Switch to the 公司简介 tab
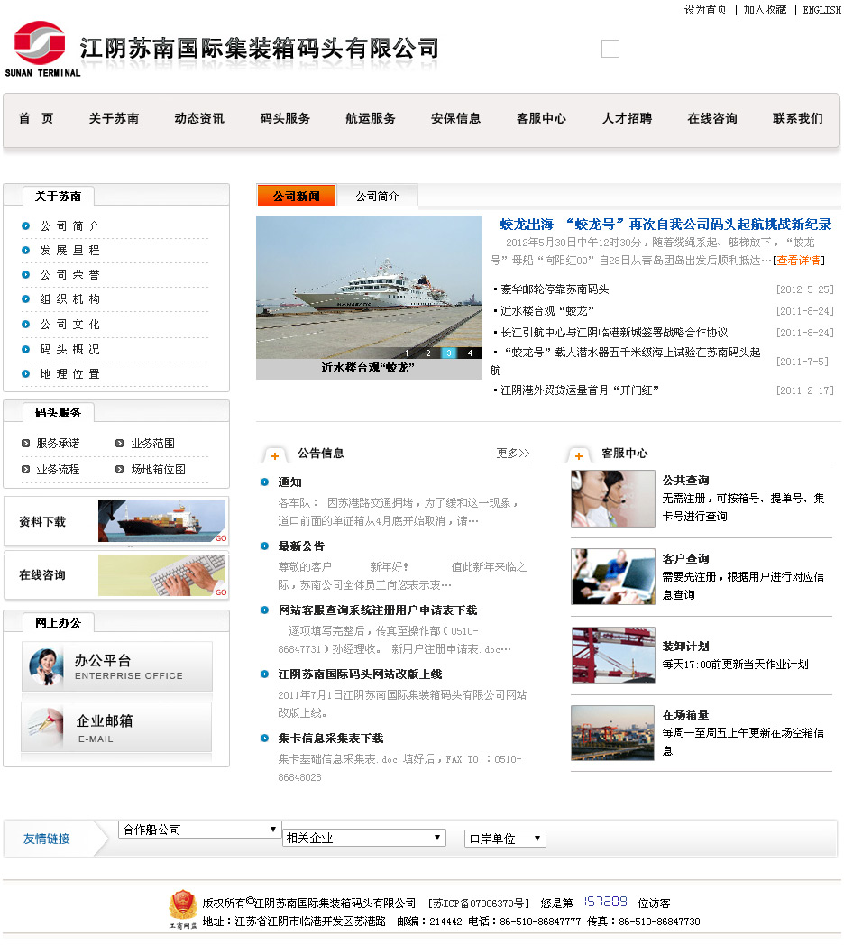 coord(377,196)
